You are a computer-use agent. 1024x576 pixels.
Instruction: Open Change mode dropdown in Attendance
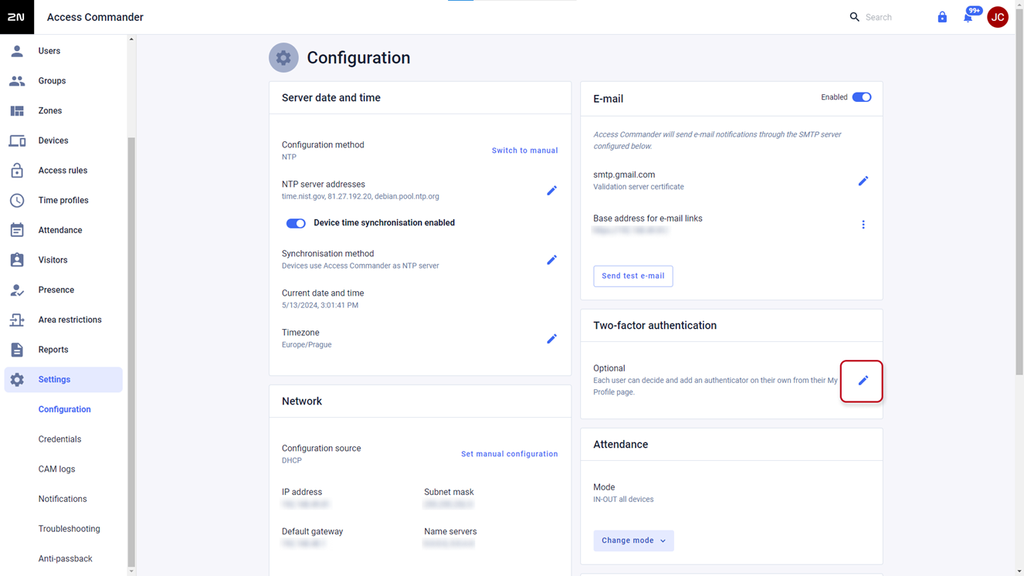(633, 540)
